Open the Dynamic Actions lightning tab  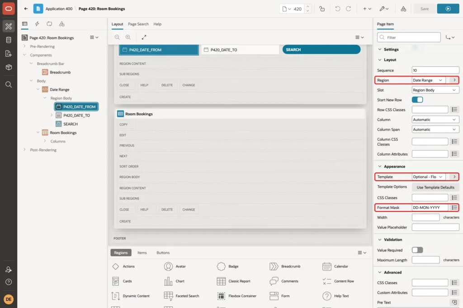coord(37,24)
